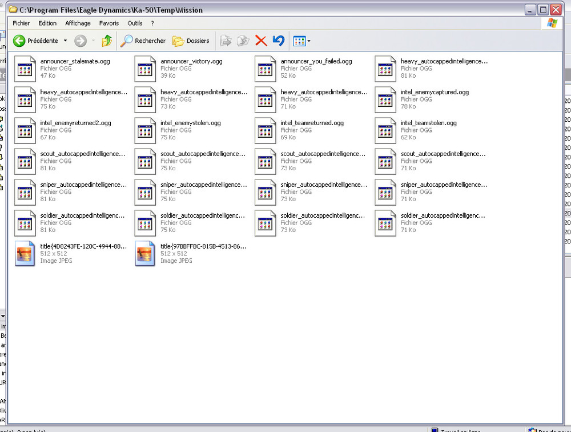Select the 75 Ko soldier_autocappedintelligenc file icon
571x432 pixels.
(145, 223)
